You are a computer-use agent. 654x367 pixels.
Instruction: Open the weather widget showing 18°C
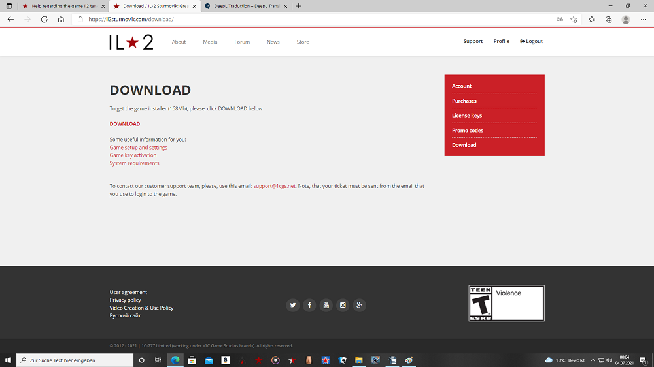tap(565, 360)
